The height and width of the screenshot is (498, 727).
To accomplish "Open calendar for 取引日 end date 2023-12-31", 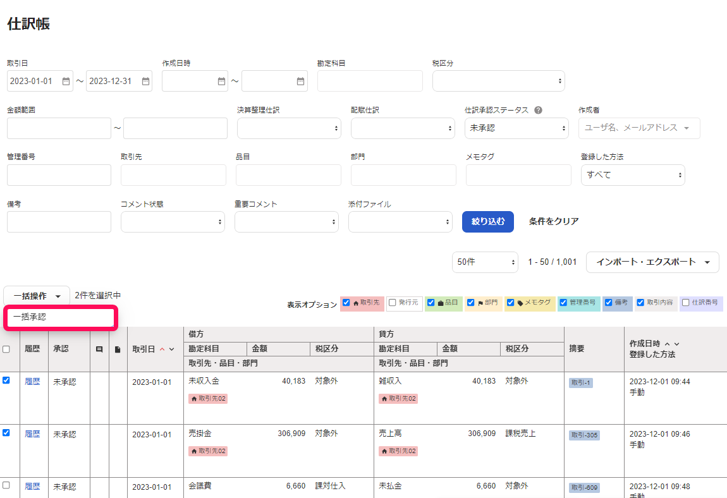I will (145, 81).
